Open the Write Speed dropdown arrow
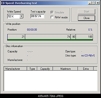The image size is (101, 98). pyautogui.click(x=21, y=16)
